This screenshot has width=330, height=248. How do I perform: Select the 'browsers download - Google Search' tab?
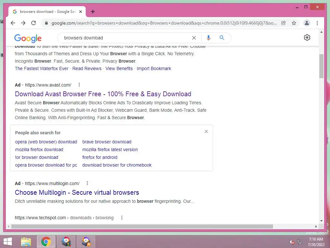pyautogui.click(x=47, y=12)
